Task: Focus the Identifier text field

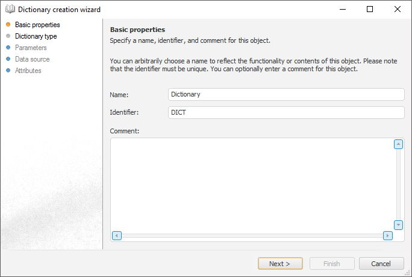Action: (286, 113)
